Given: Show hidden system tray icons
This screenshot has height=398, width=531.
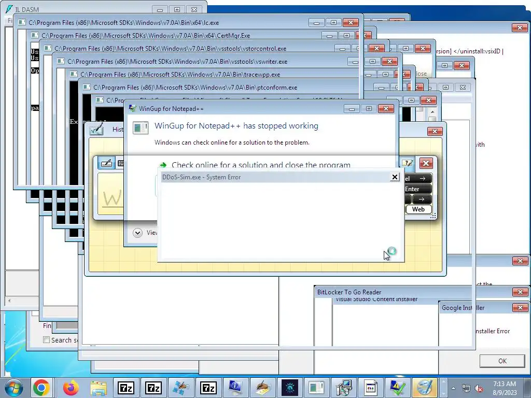Looking at the screenshot, I should (453, 388).
